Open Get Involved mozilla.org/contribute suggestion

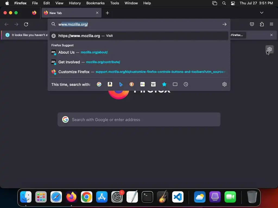coord(139,62)
